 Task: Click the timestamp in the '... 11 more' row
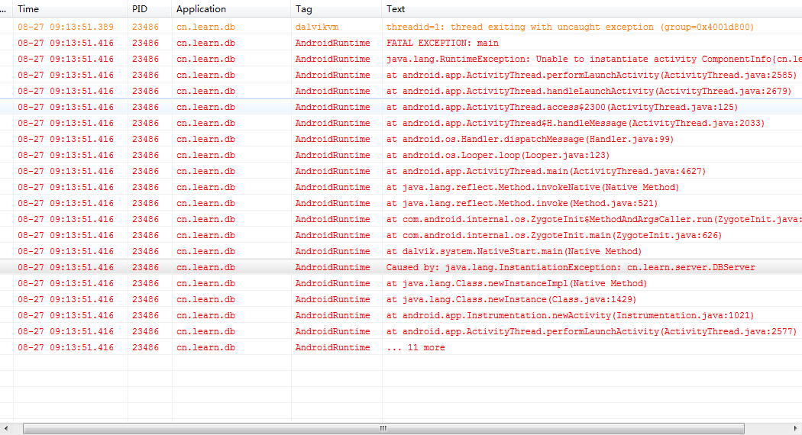(x=66, y=347)
